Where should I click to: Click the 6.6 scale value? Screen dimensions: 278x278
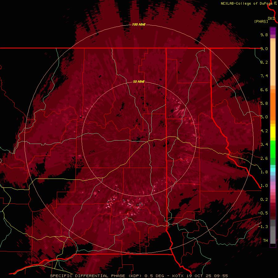click(264, 90)
